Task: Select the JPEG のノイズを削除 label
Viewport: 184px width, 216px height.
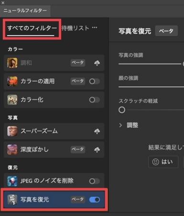Action: coord(47,181)
